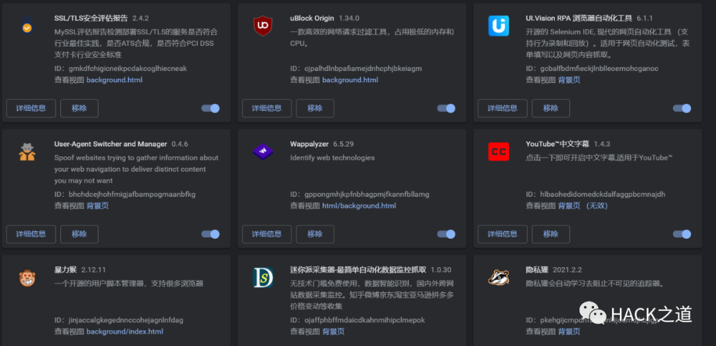The image size is (716, 346).
Task: Click the User-Agent Switcher spy icon
Action: point(27,152)
